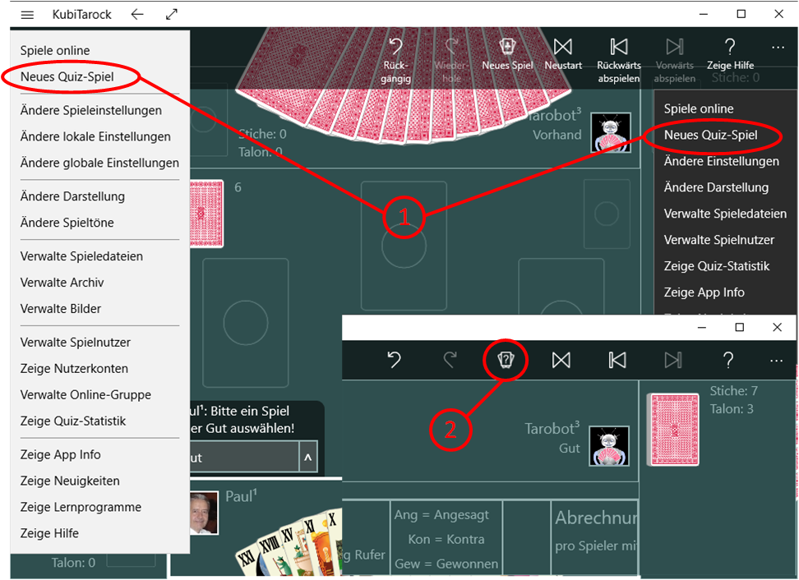Click the Tarobot avatar picture at top
The width and height of the screenshot is (799, 580).
pyautogui.click(x=611, y=132)
